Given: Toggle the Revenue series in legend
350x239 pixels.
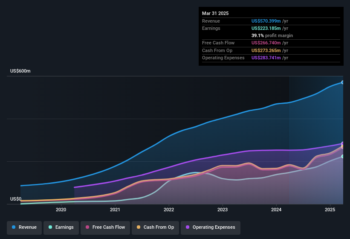Looking at the screenshot, I should [24, 227].
